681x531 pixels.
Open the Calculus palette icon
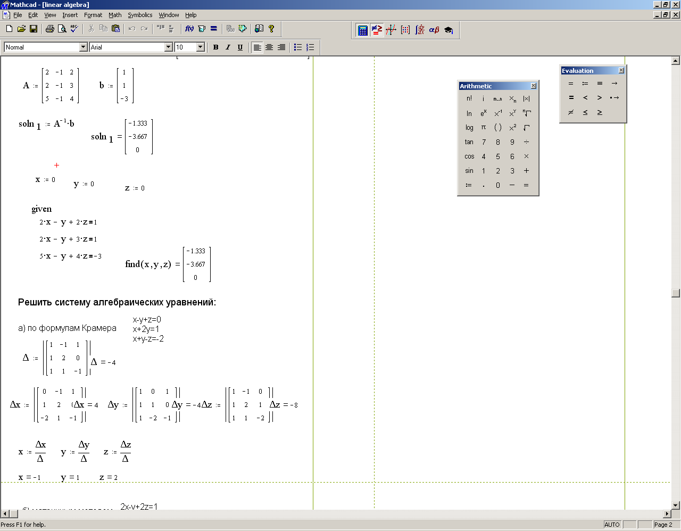420,30
